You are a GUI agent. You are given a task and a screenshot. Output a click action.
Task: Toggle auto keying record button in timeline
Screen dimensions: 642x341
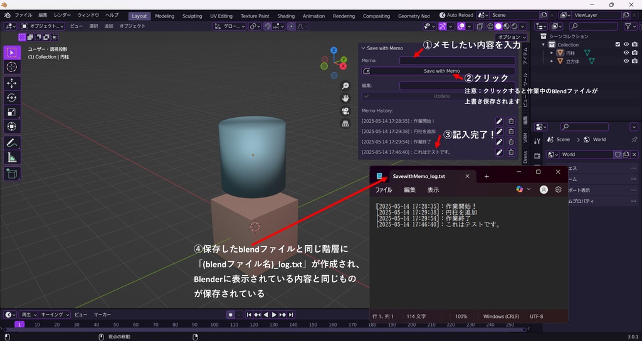tap(231, 315)
